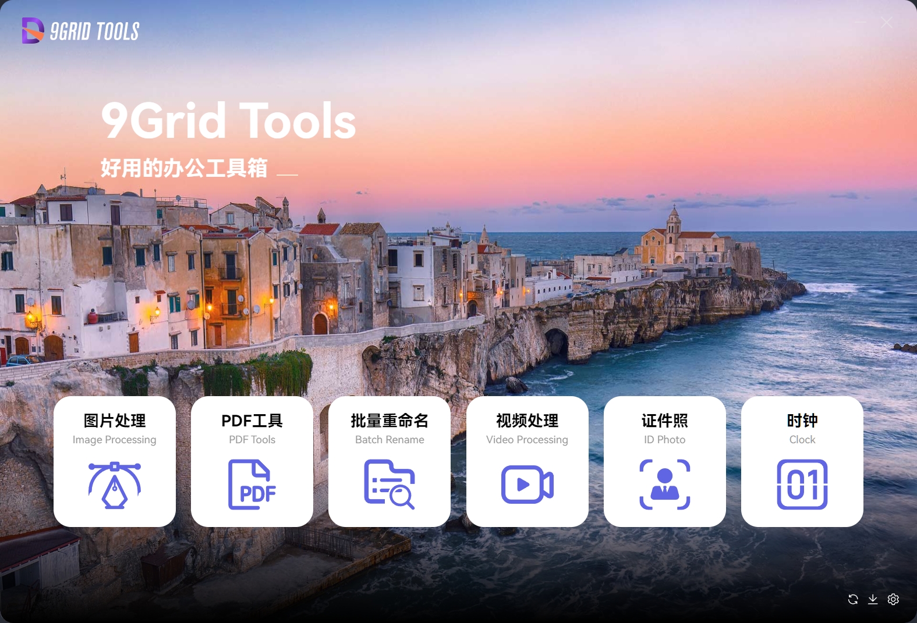Launch 视频处理 from its title
Screen dimensions: 917x623
[527, 421]
